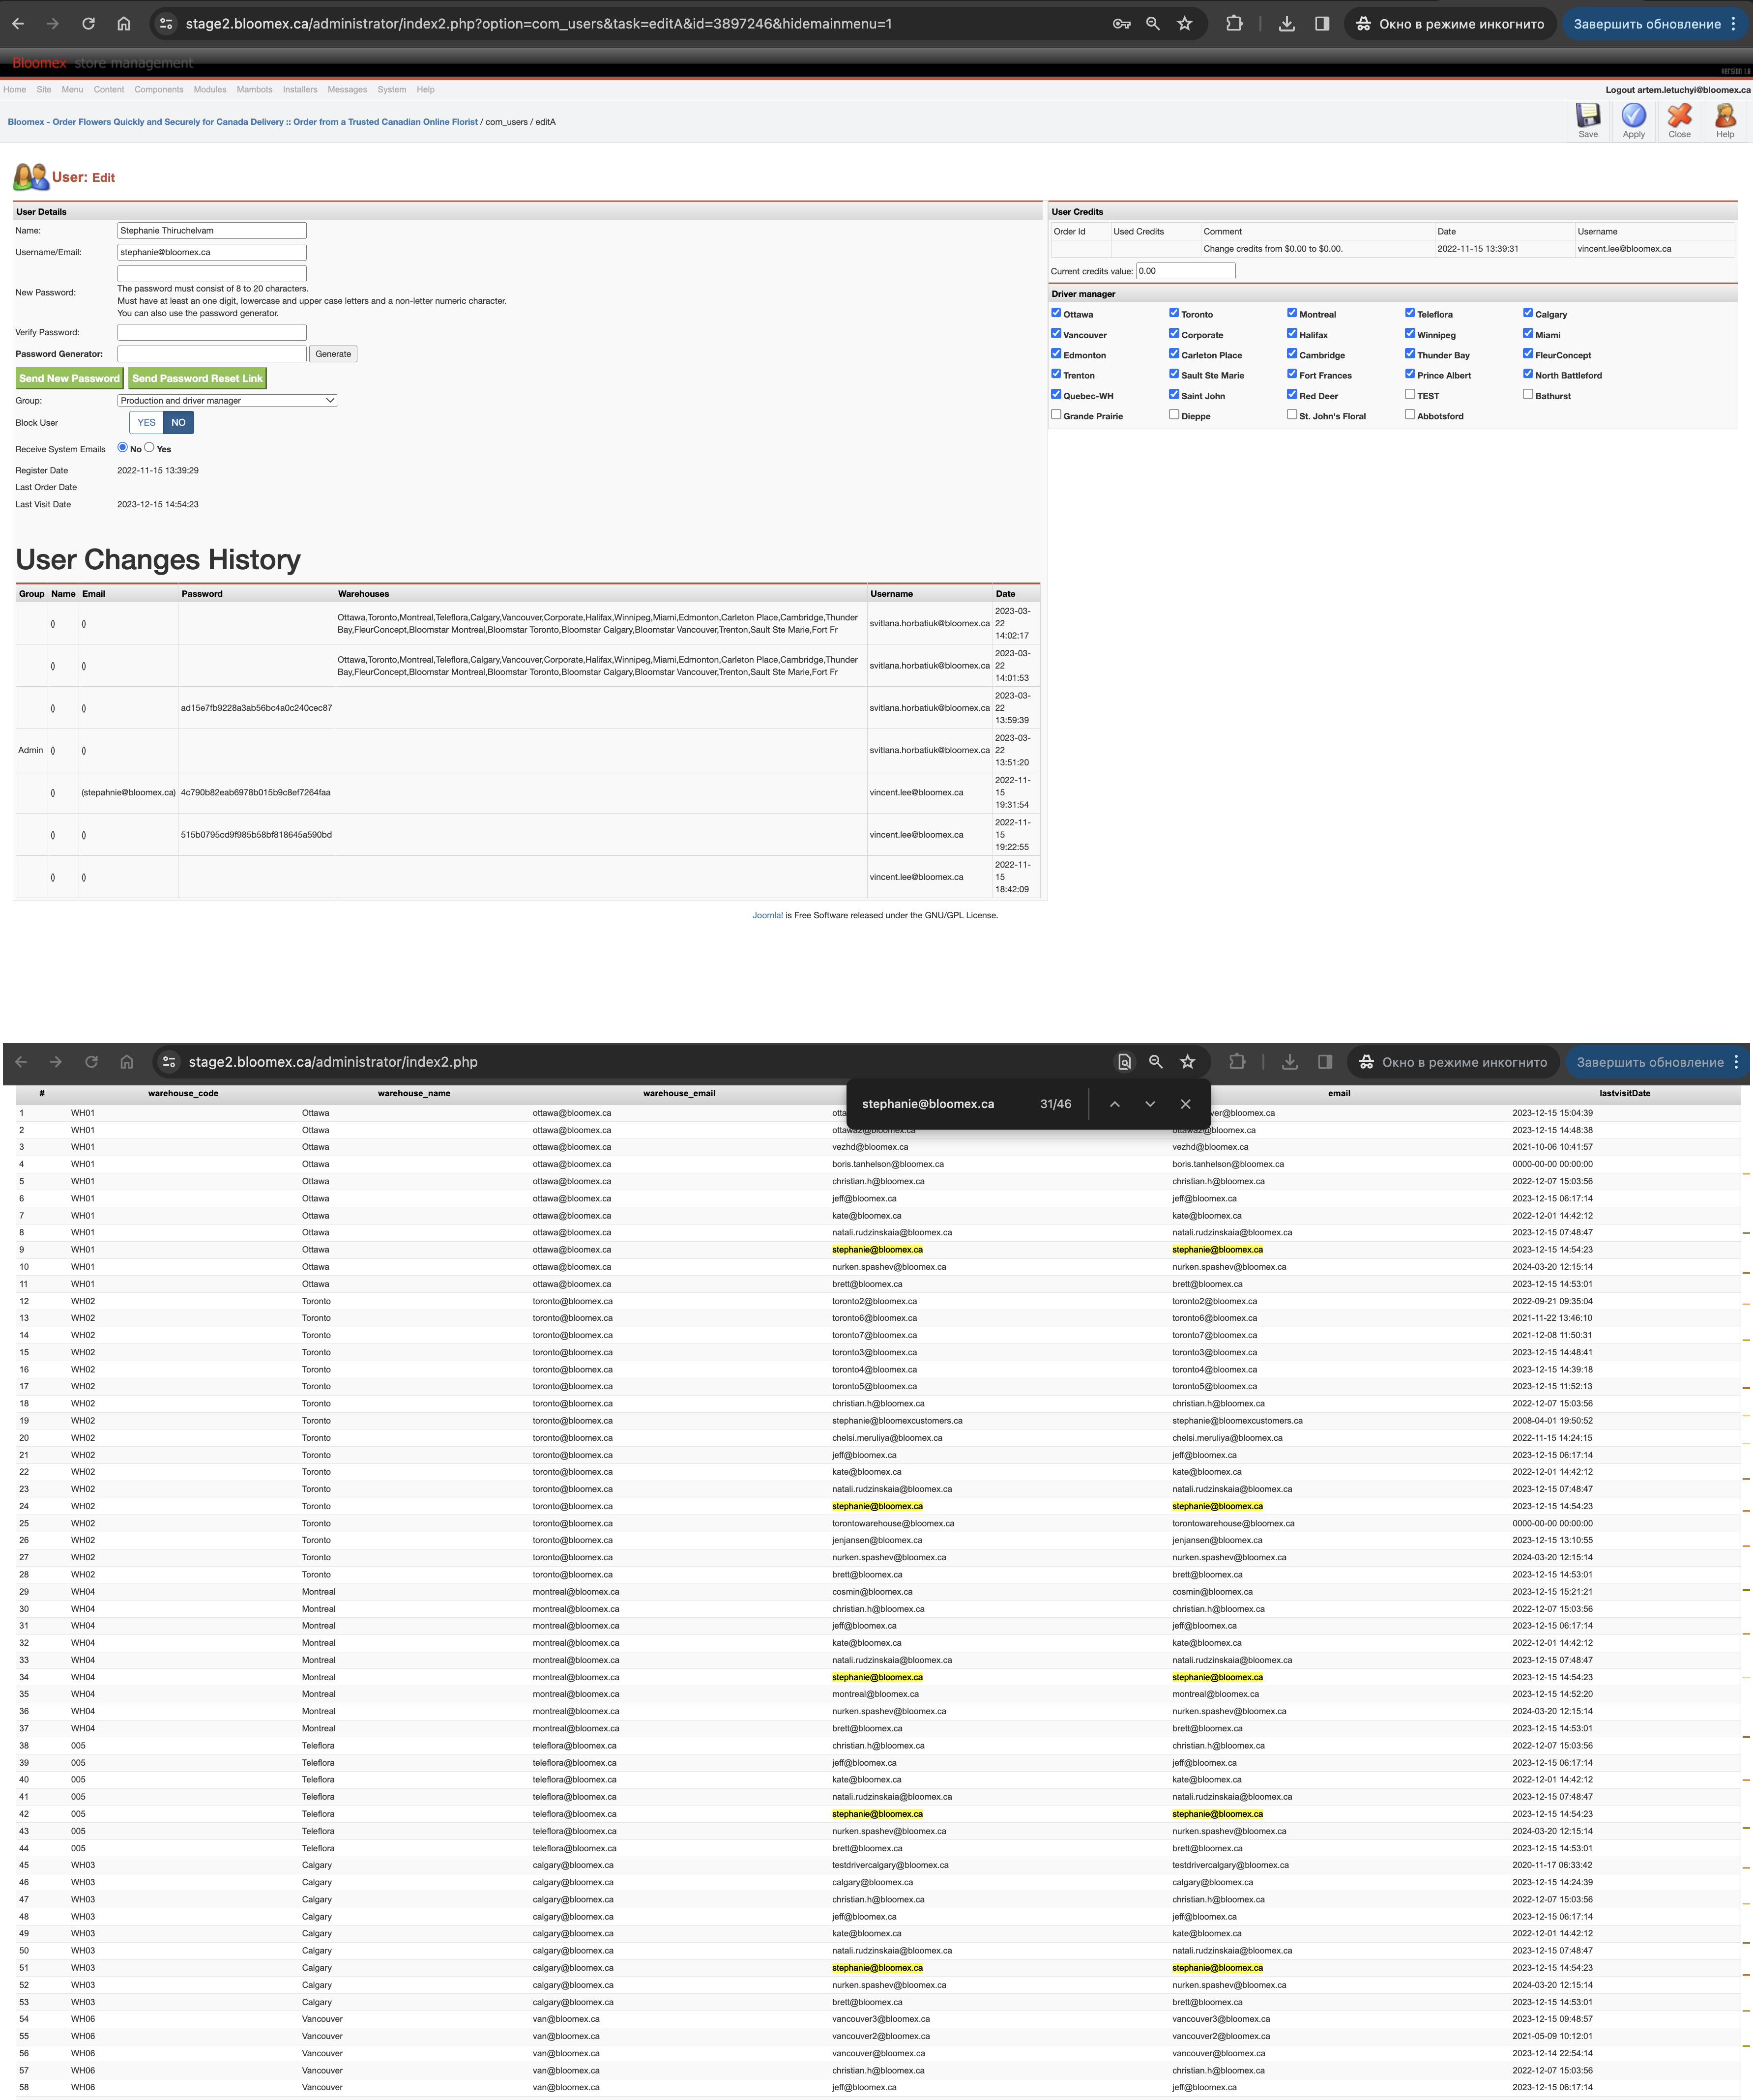Open the System menu

392,89
